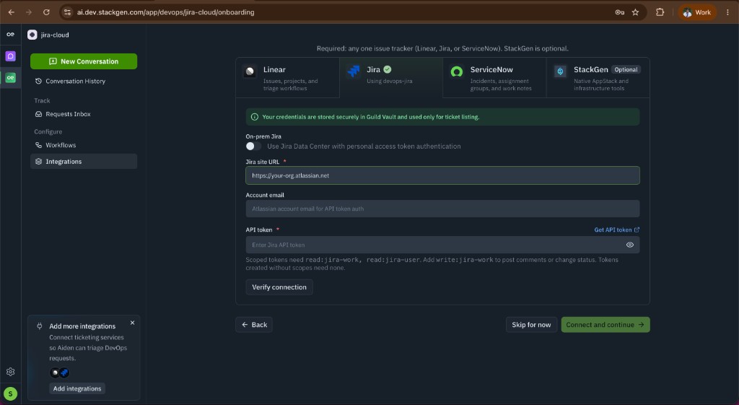Image resolution: width=739 pixels, height=405 pixels.
Task: Click the plug icon in integrations card
Action: point(40,326)
